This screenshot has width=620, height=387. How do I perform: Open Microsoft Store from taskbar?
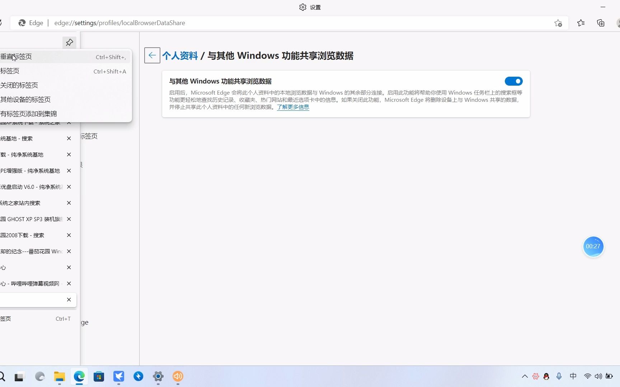coord(99,376)
